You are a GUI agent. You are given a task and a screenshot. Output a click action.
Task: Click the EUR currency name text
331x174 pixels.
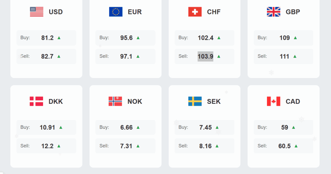135,12
